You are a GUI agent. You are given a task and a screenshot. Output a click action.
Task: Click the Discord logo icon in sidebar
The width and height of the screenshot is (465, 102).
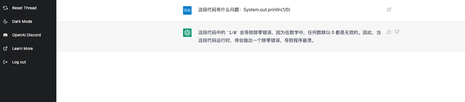[x=5, y=35]
